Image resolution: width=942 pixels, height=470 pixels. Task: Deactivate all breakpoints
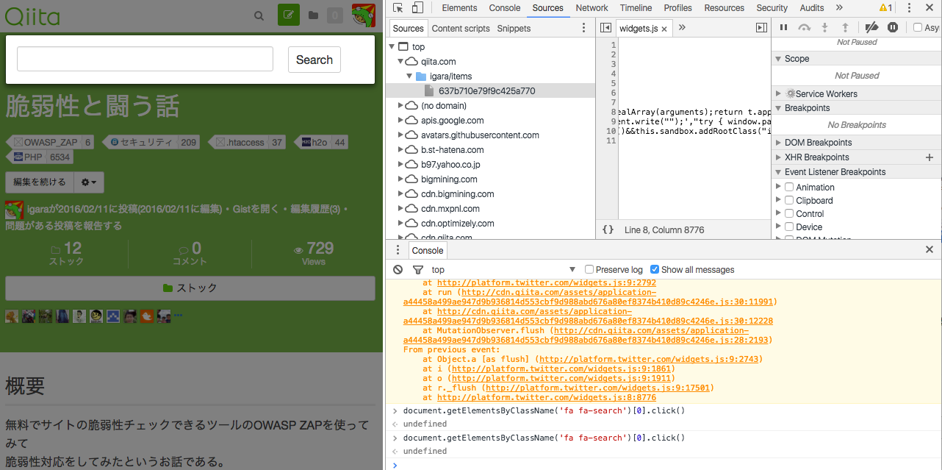[x=871, y=27]
